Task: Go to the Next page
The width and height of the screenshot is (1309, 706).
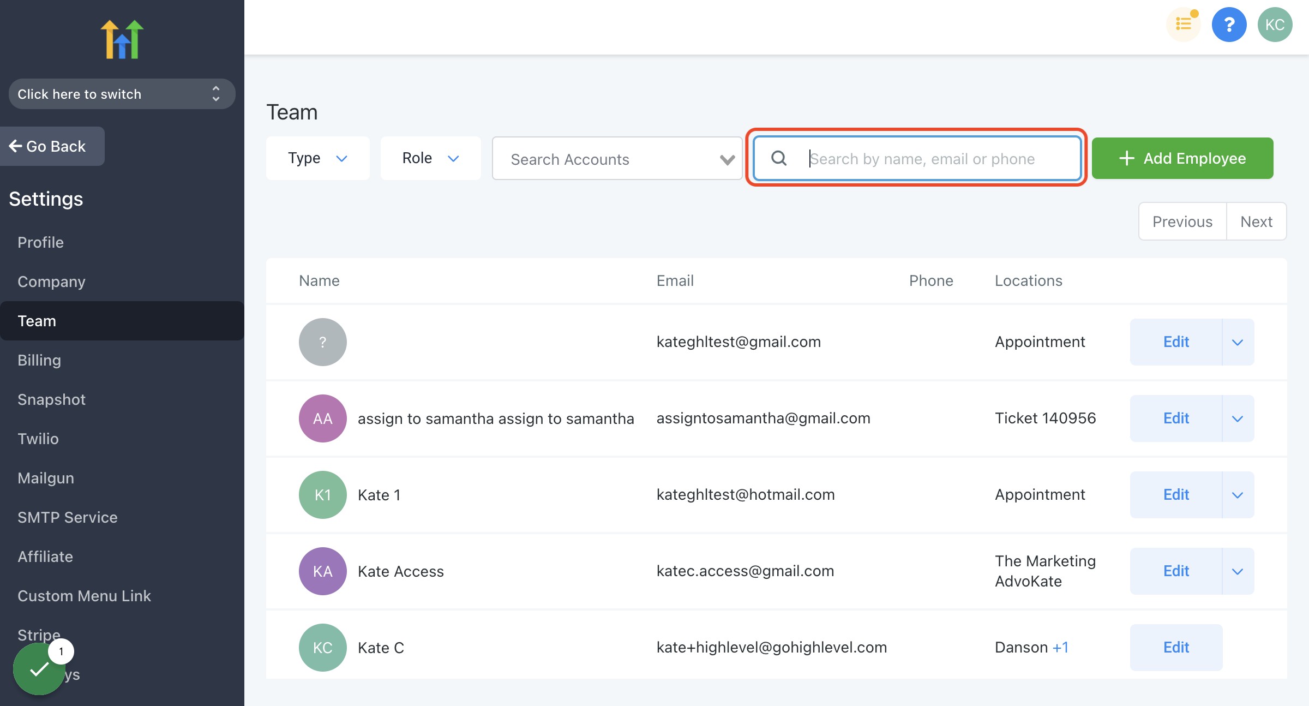Action: click(1256, 222)
